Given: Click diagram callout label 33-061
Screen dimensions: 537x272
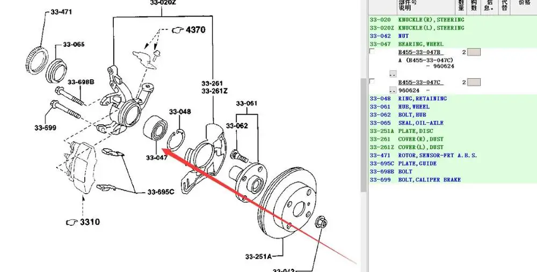Looking at the screenshot, I should pos(246,104).
